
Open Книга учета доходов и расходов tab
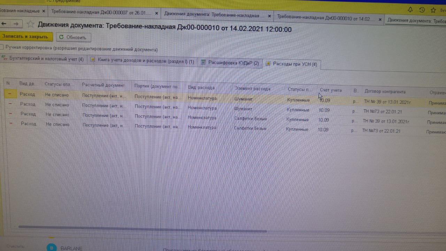143,61
